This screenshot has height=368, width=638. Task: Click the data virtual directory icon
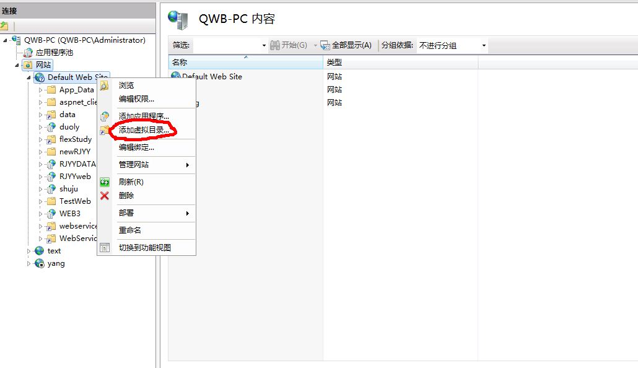51,115
